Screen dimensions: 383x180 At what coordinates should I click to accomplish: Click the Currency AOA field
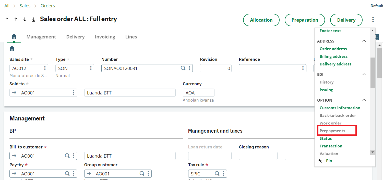199,93
